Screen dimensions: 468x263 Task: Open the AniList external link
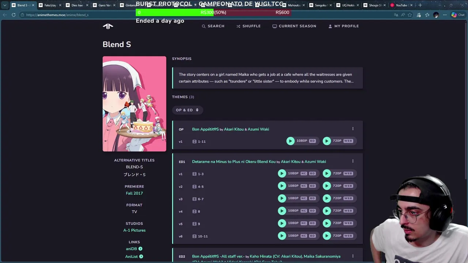[134, 257]
